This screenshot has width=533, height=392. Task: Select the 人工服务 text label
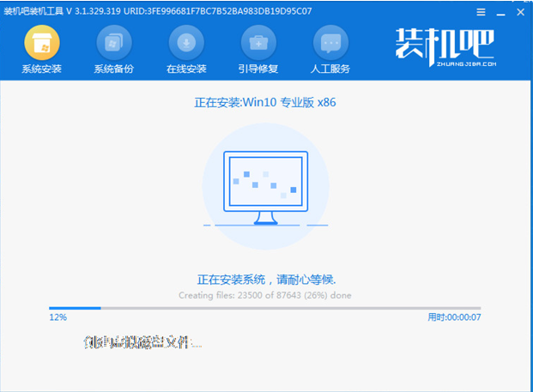330,69
